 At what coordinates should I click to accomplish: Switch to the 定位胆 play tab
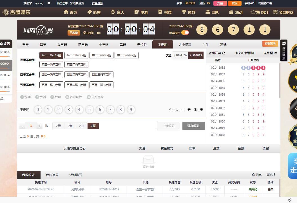pyautogui.click(x=142, y=45)
